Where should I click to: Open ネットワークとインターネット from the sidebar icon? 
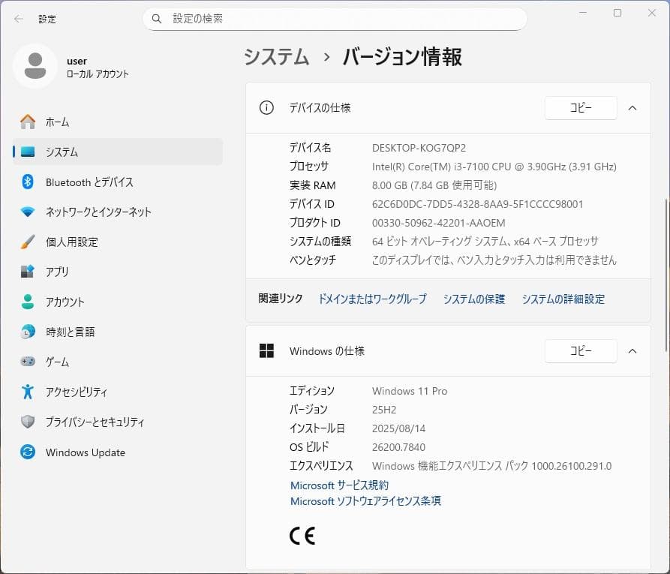(x=29, y=212)
